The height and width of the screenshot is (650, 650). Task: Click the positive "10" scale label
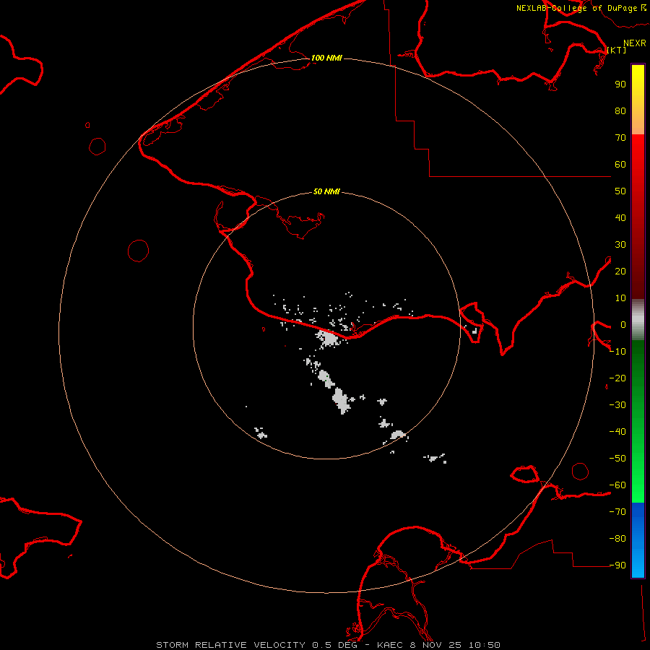point(620,298)
